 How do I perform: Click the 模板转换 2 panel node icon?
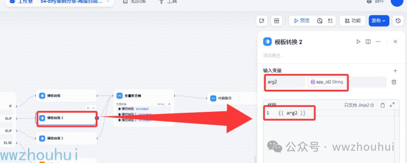(267, 42)
